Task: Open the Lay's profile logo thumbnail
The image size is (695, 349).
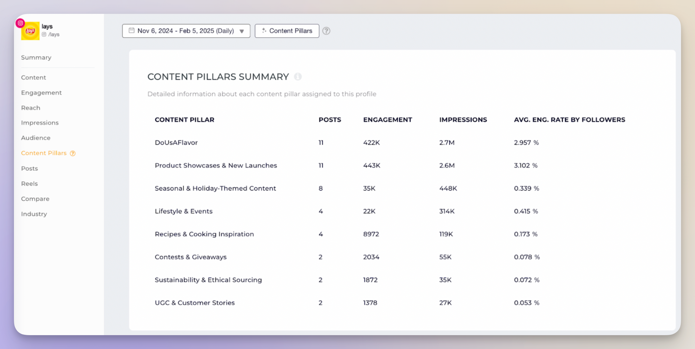Action: pyautogui.click(x=30, y=31)
